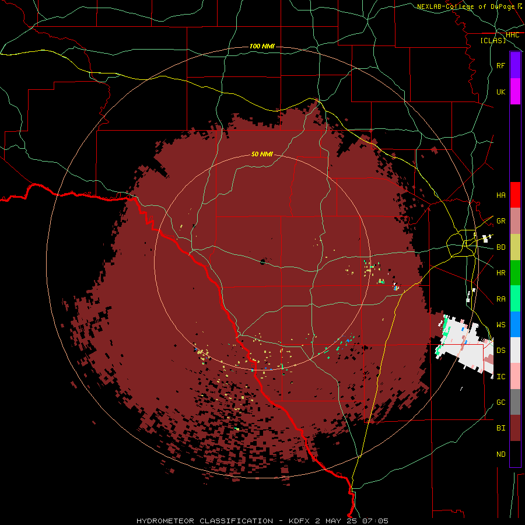525x525 pixels.
Task: Click the IC legend label
Action: tap(501, 377)
